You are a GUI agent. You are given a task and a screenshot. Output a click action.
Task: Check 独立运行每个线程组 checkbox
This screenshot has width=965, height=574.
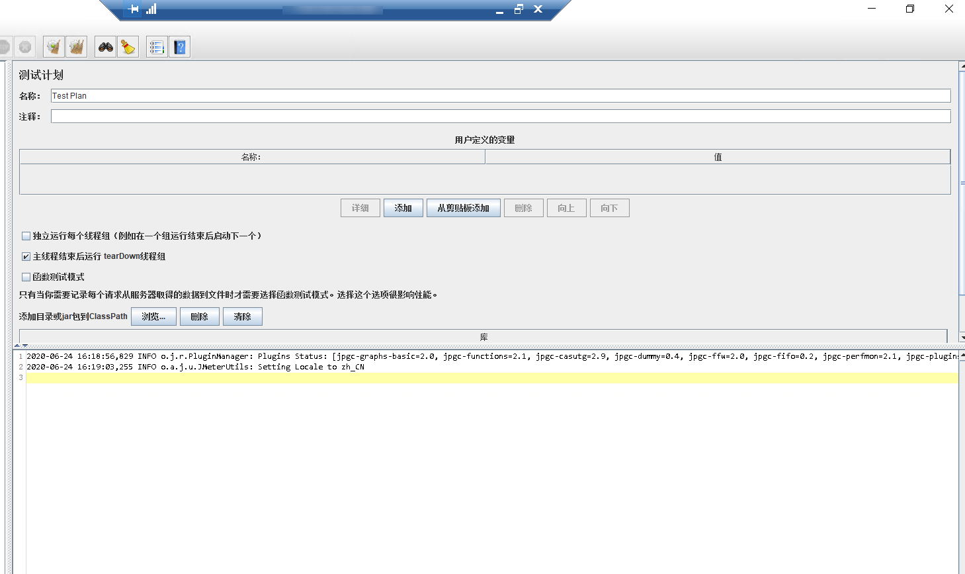tap(26, 236)
